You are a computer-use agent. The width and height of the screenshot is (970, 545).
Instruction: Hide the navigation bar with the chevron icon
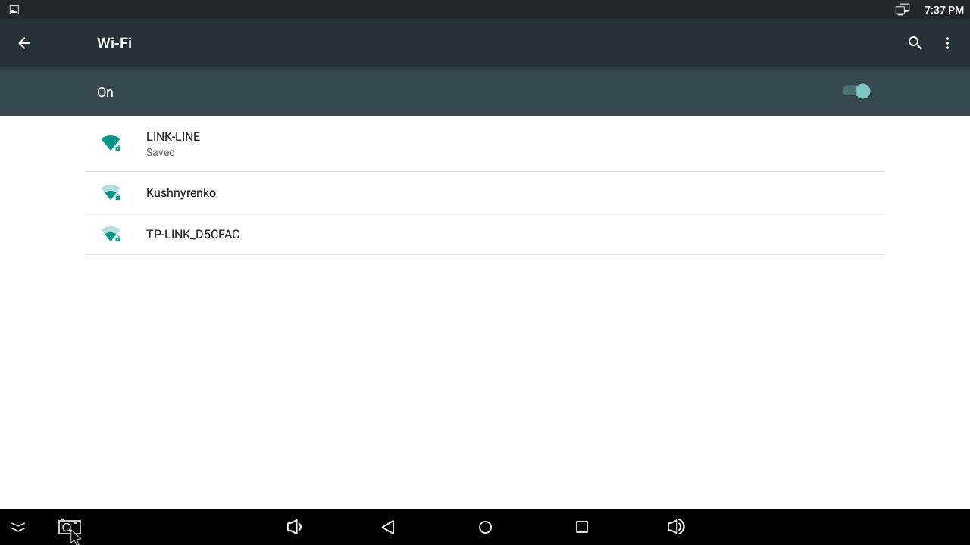[18, 527]
